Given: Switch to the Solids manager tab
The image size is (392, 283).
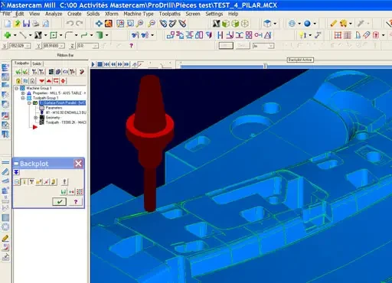Looking at the screenshot, I should (37, 63).
